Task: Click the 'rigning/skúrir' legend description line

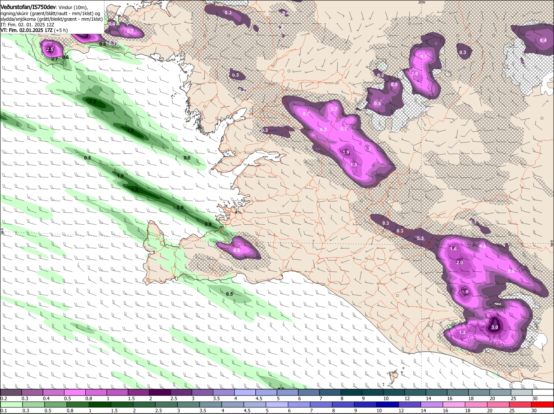Action: tap(50, 13)
